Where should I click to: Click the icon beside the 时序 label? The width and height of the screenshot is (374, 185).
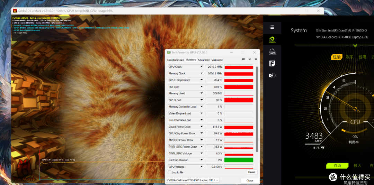click(x=322, y=148)
